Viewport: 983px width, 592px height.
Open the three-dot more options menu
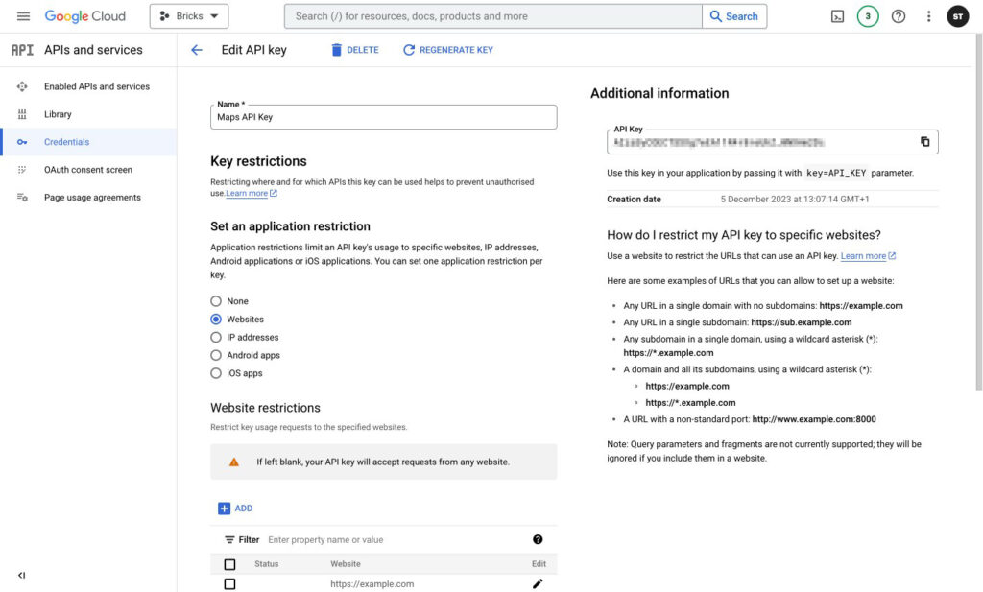(x=928, y=16)
